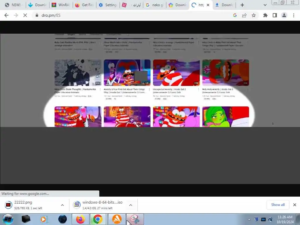Screen dimensions: 300x225
Task: Close the downloads bar
Action: [x=295, y=205]
